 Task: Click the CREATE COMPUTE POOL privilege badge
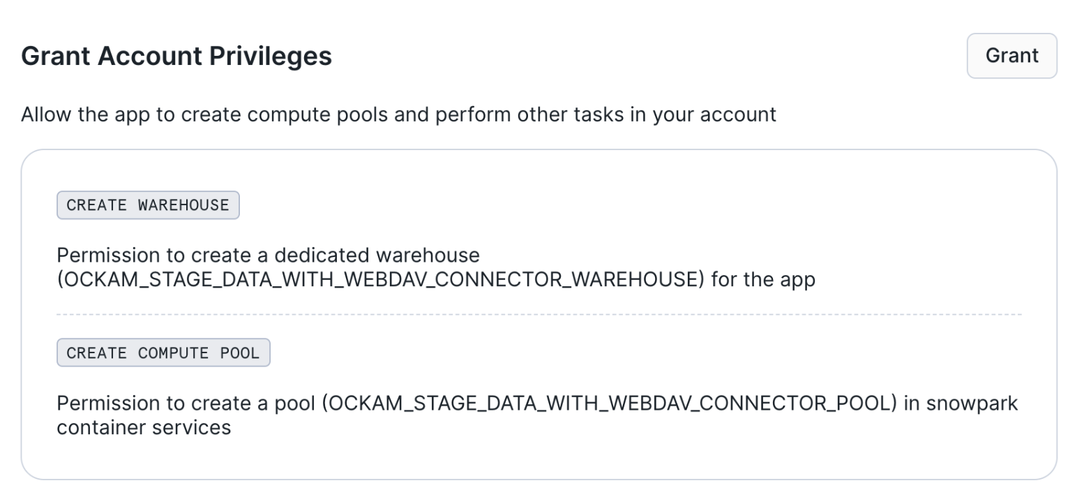click(163, 353)
